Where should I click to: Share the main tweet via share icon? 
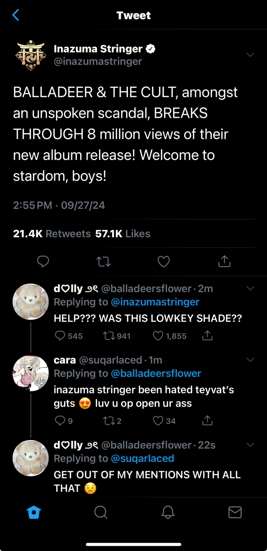tap(224, 261)
